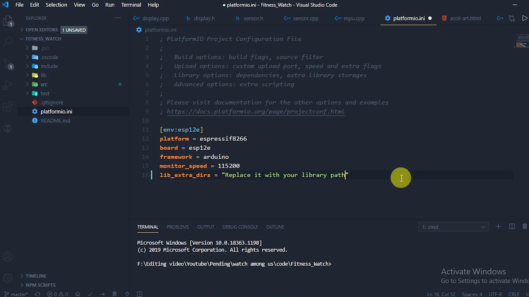Upload firmware using the arrow status bar icon

click(102, 294)
